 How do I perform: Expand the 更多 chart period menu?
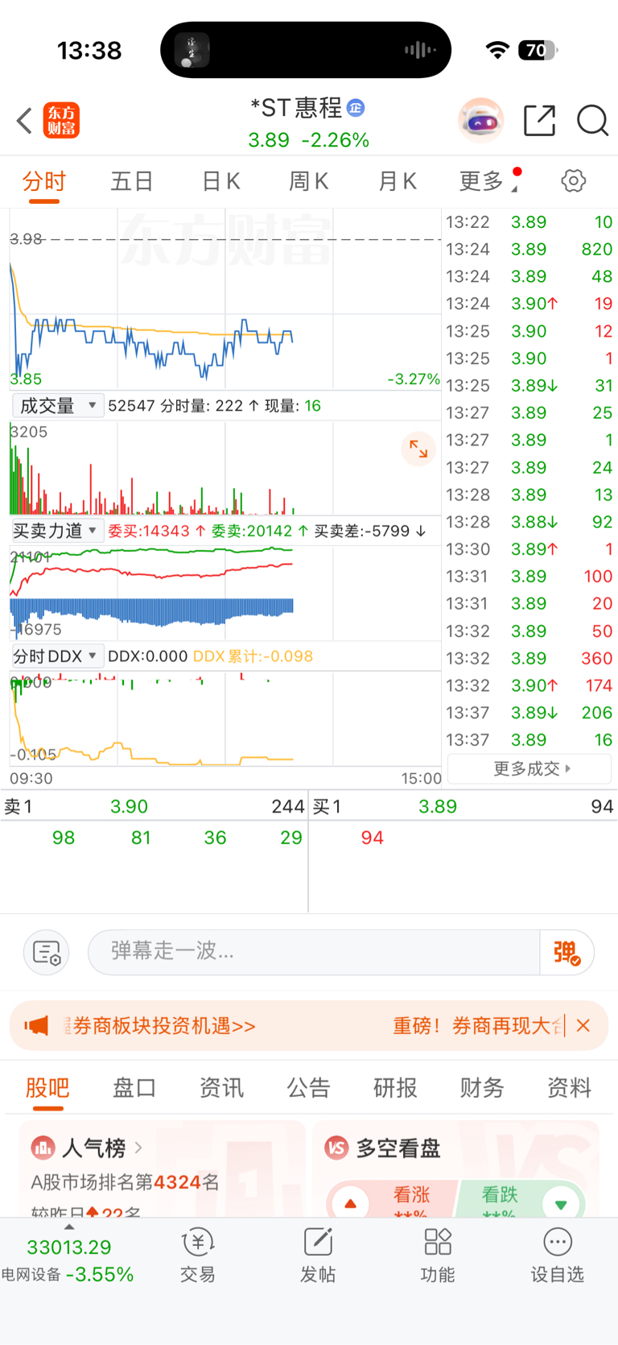pyautogui.click(x=489, y=181)
